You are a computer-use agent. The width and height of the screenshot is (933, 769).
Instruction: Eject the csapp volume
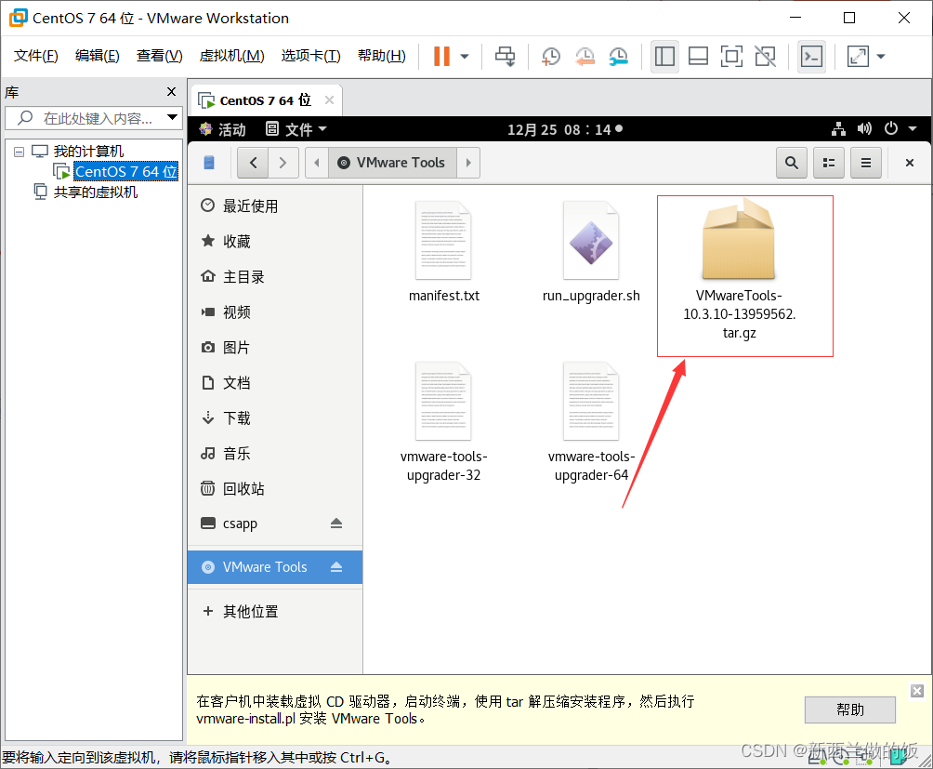tap(336, 524)
